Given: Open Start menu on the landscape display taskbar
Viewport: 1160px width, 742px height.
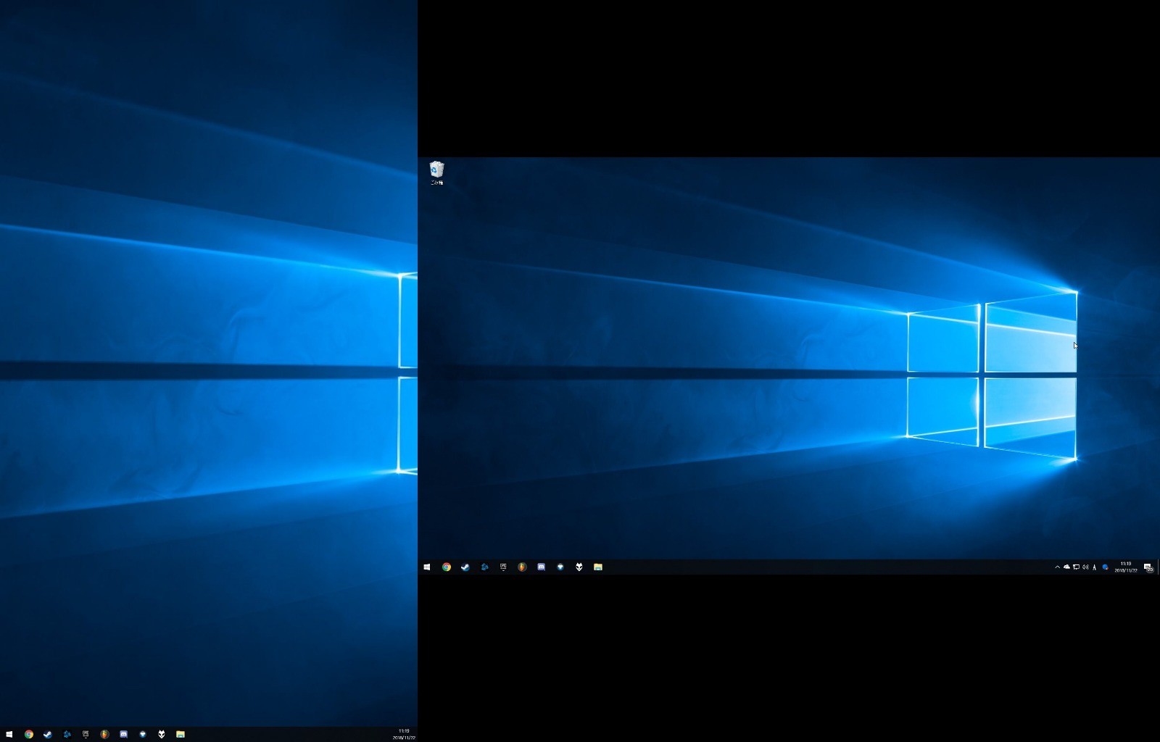Looking at the screenshot, I should [x=427, y=567].
